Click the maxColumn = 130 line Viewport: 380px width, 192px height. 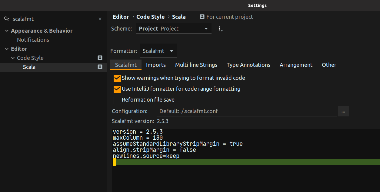(138, 138)
